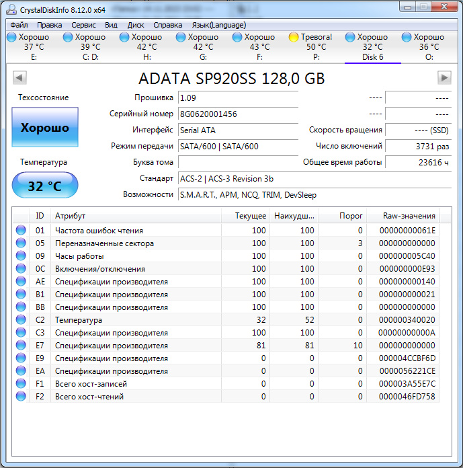The height and width of the screenshot is (468, 463).
Task: Go to next disk with right arrow
Action: [444, 78]
